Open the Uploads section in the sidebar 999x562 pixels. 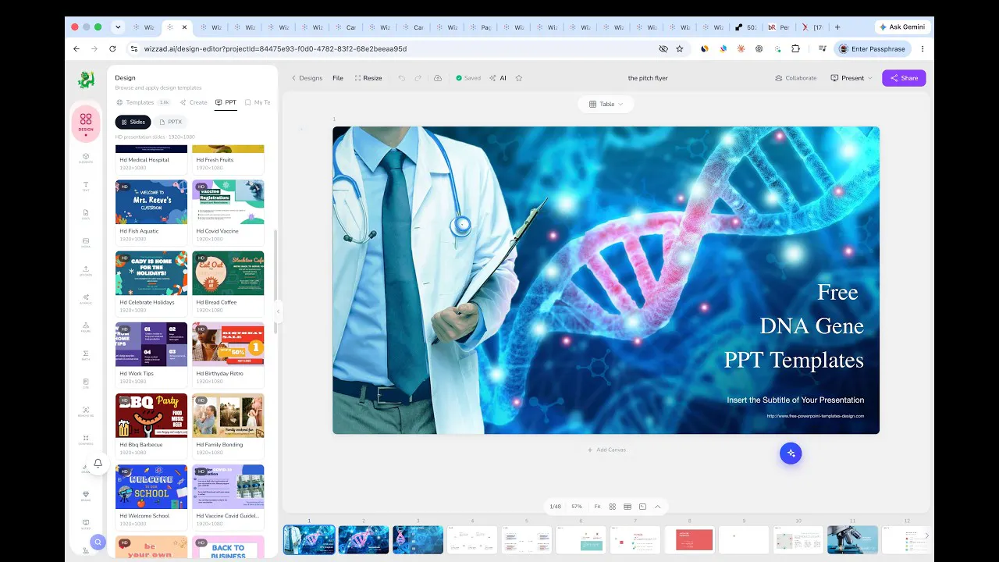pyautogui.click(x=86, y=271)
